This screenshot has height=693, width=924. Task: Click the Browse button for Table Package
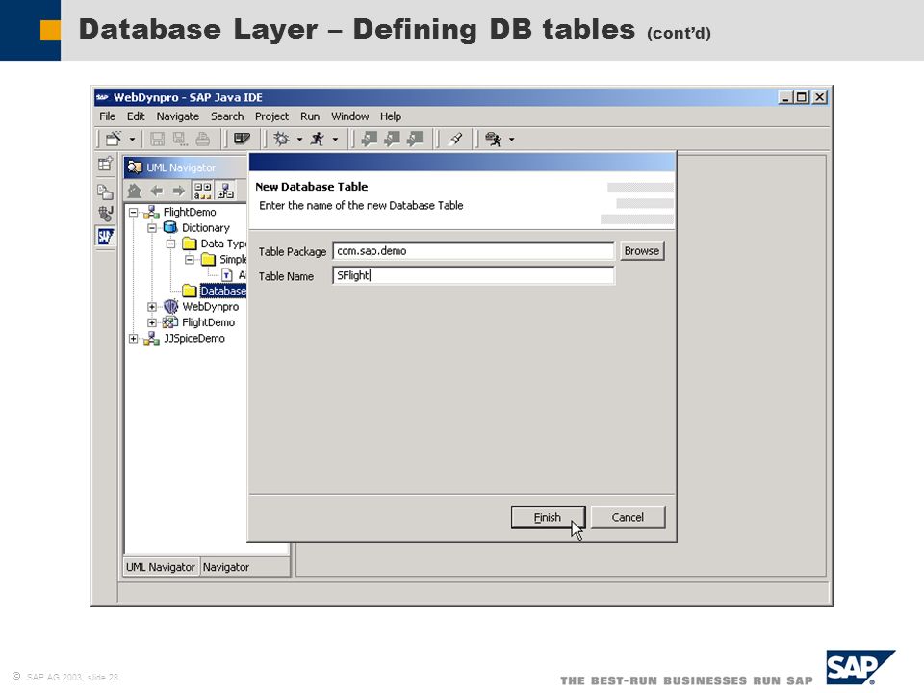point(642,251)
